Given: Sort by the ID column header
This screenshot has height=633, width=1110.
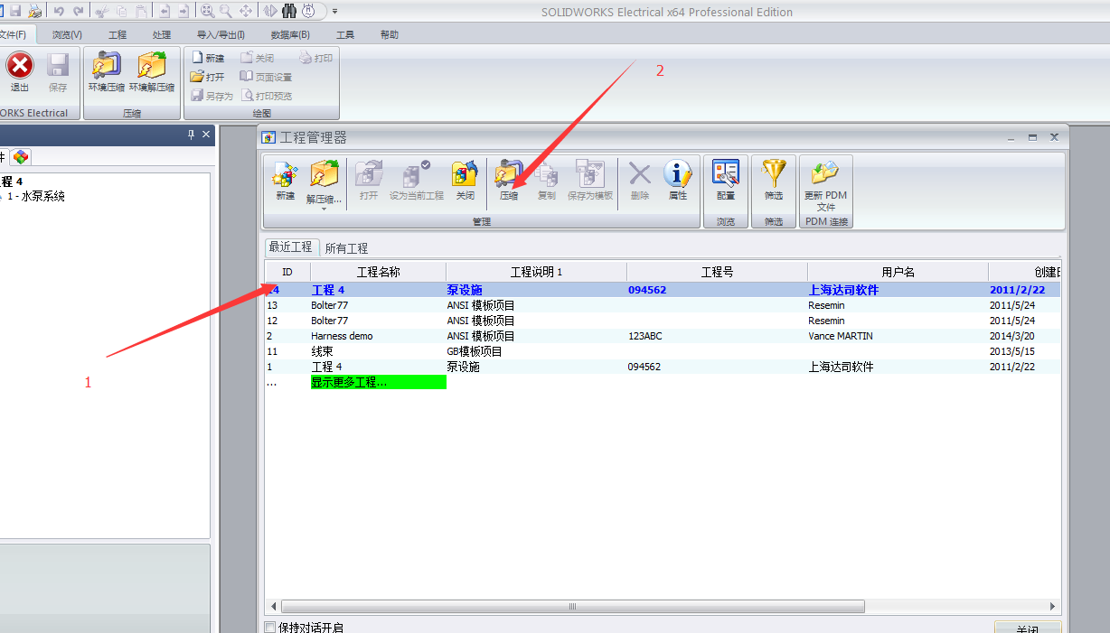Looking at the screenshot, I should pyautogui.click(x=287, y=272).
